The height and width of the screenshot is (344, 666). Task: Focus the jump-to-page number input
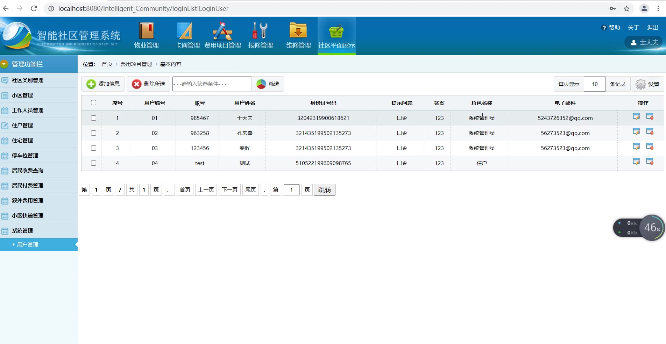tap(291, 190)
